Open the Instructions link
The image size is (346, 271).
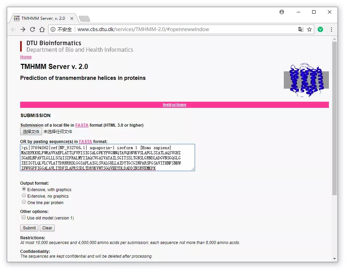point(174,105)
